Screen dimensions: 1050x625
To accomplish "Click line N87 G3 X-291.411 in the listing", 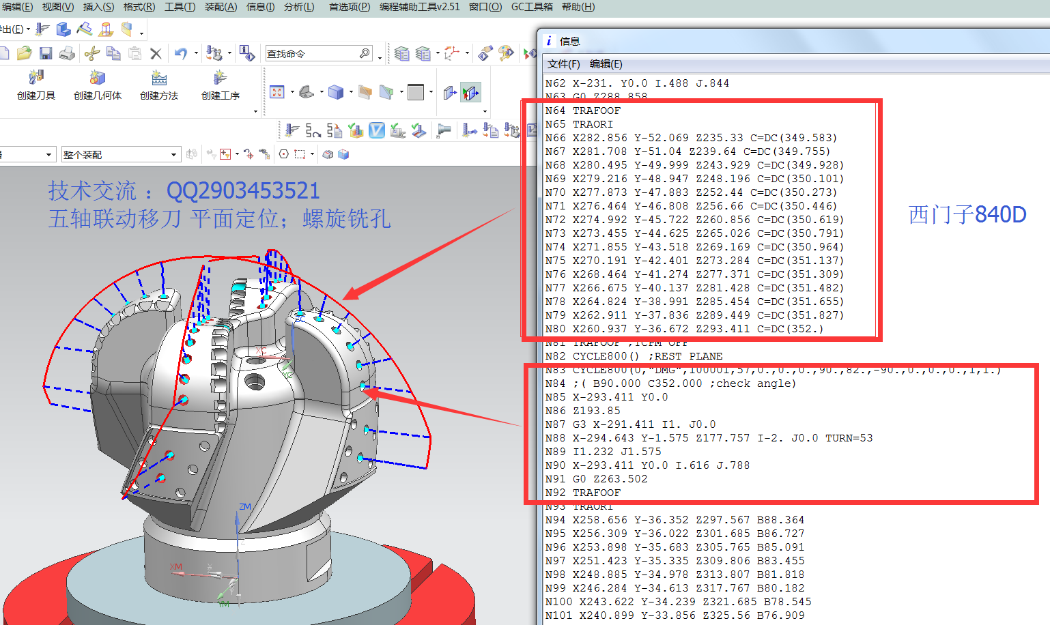I will [630, 424].
